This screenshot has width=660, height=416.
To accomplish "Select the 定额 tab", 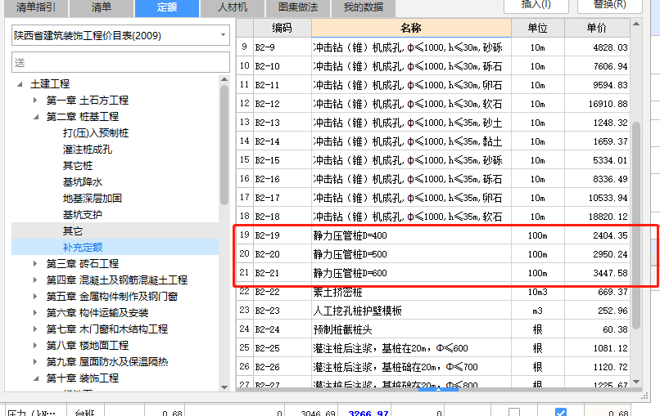I will click(167, 7).
